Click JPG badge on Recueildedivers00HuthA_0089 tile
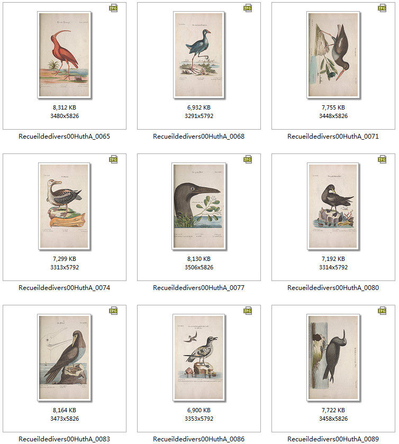This screenshot has height=444, width=399. point(382,311)
